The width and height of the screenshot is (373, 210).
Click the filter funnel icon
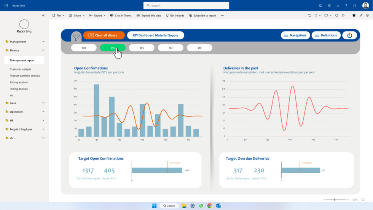click(x=76, y=37)
